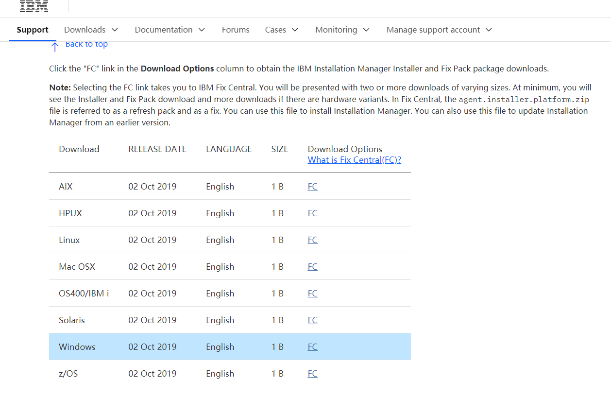Open the FC link for AIX
611x398 pixels.
[x=313, y=187]
